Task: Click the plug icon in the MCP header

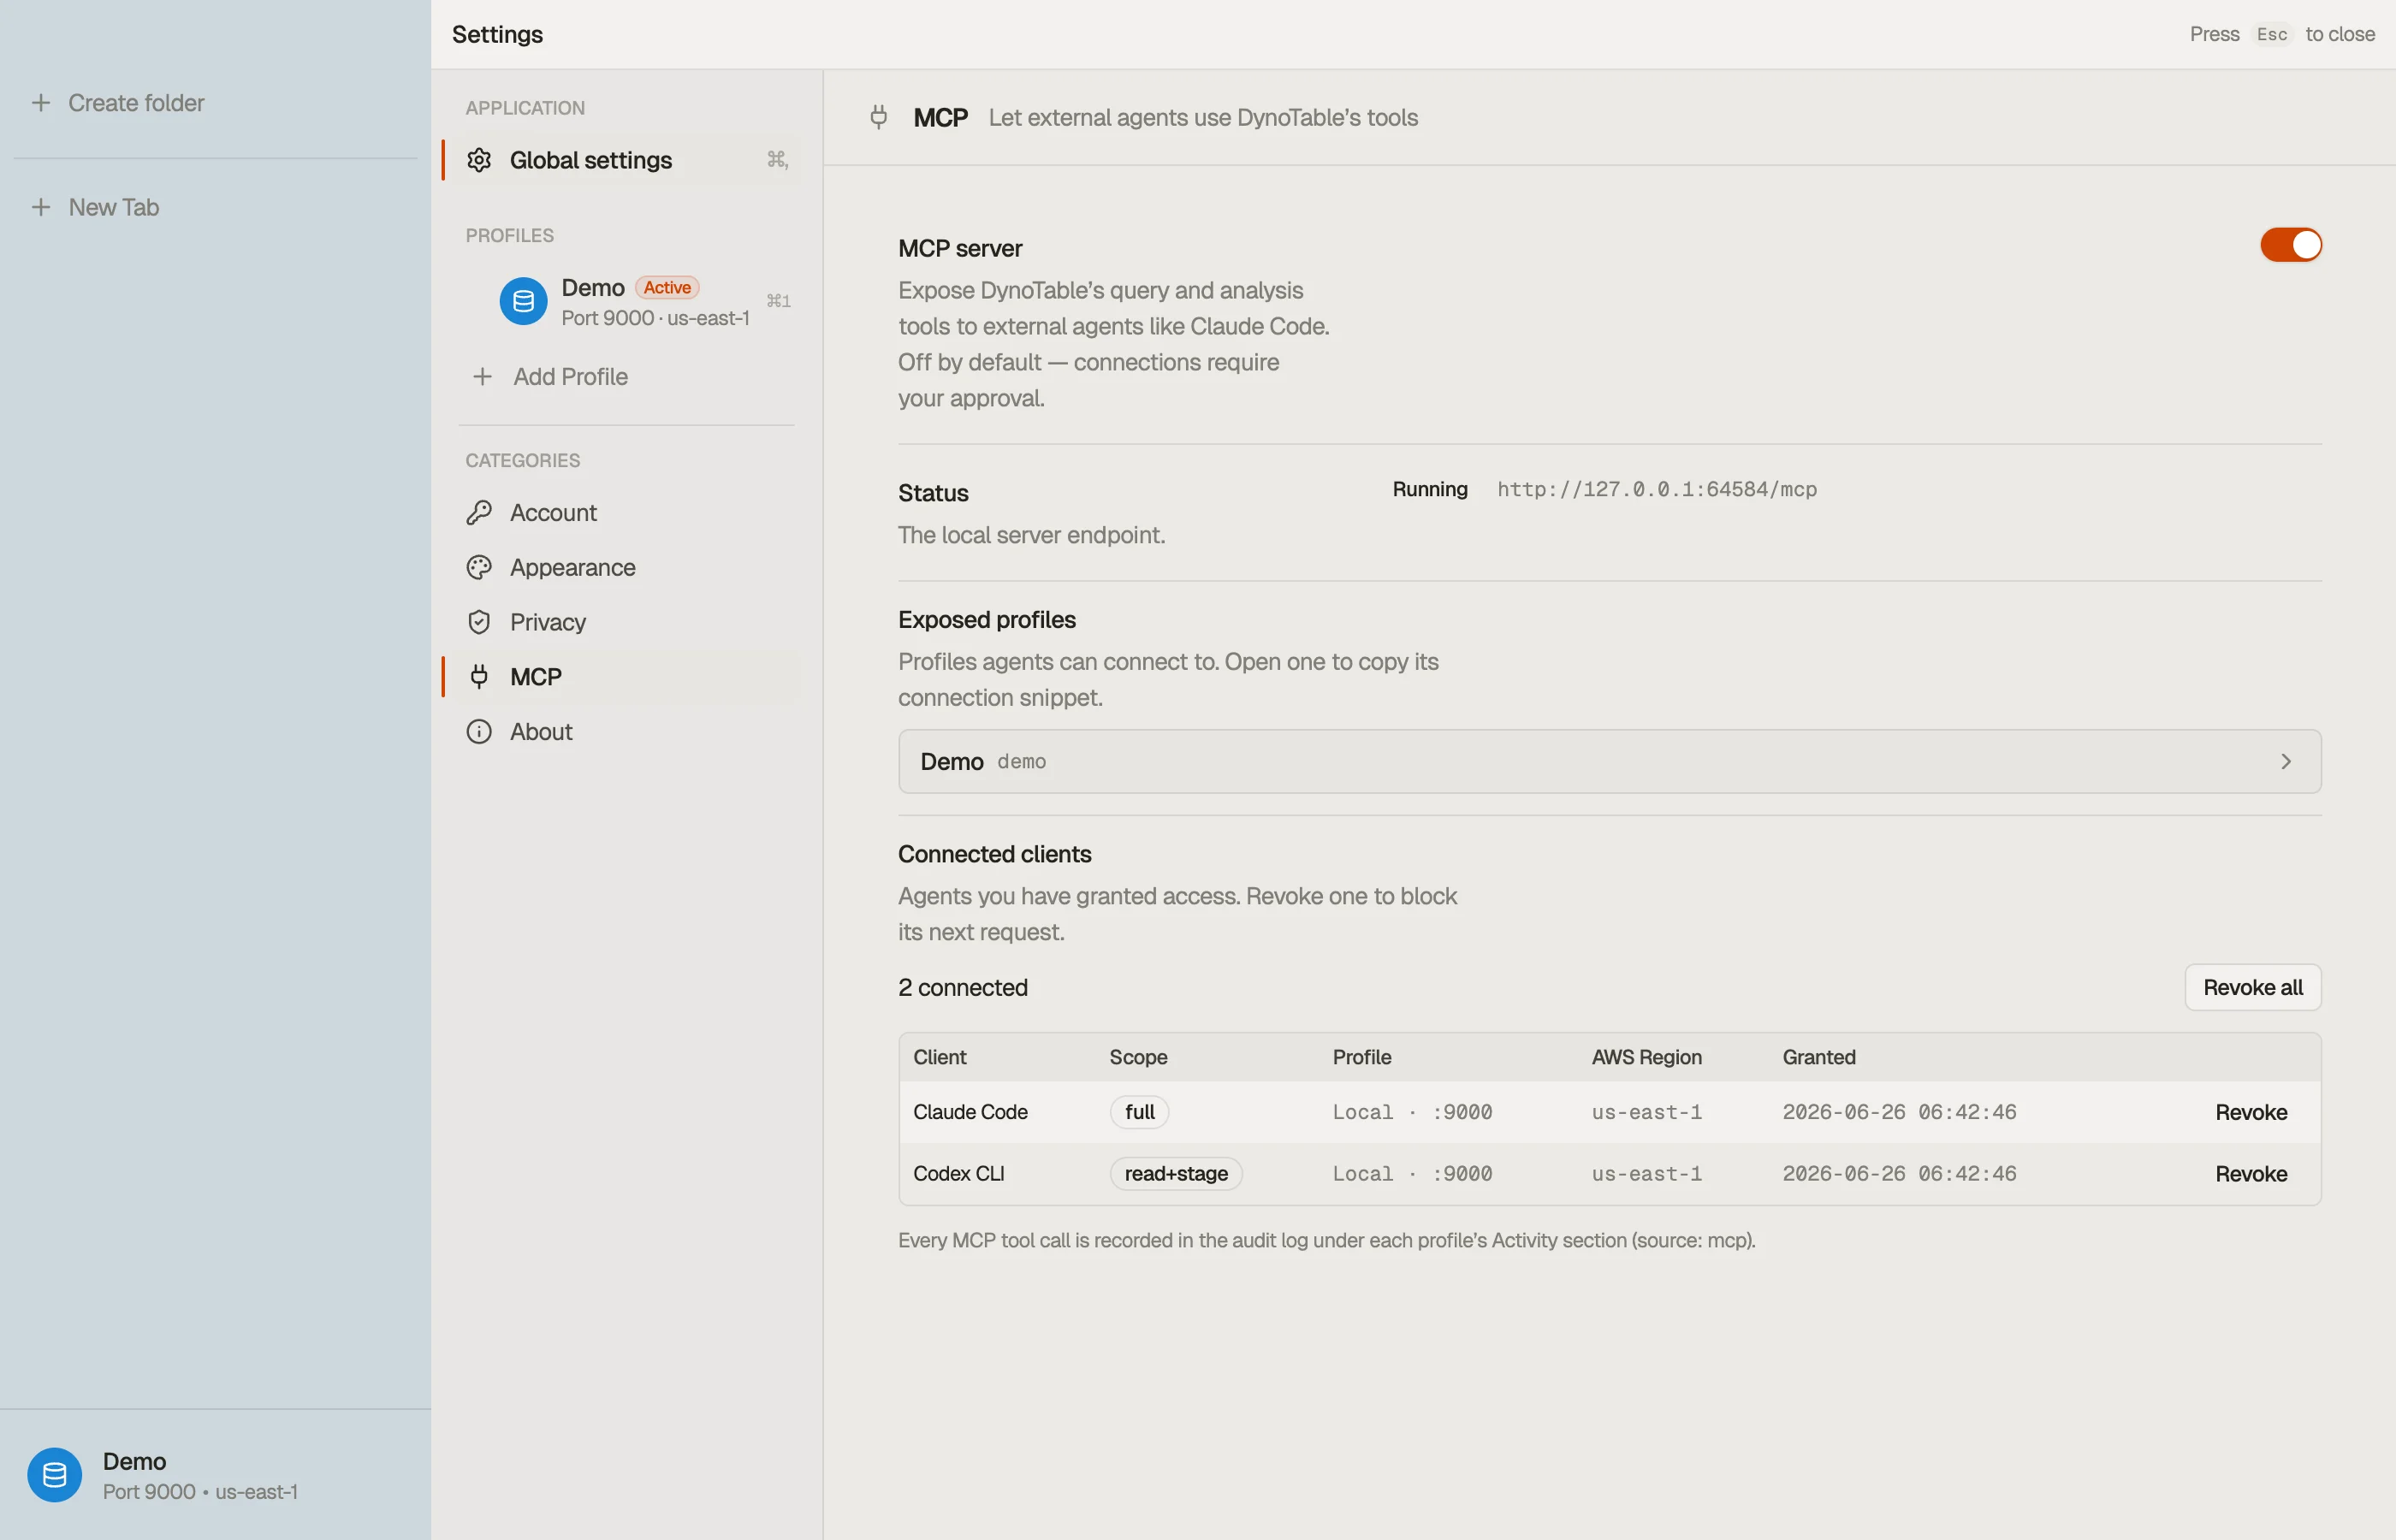Action: tap(878, 118)
